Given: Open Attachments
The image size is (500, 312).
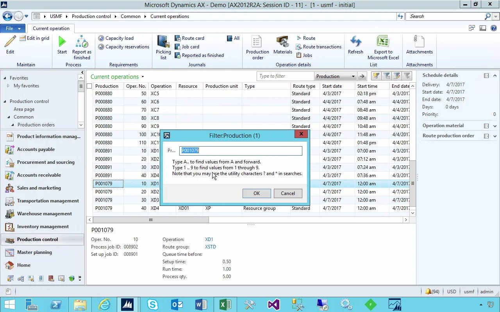Looking at the screenshot, I should pyautogui.click(x=420, y=45).
